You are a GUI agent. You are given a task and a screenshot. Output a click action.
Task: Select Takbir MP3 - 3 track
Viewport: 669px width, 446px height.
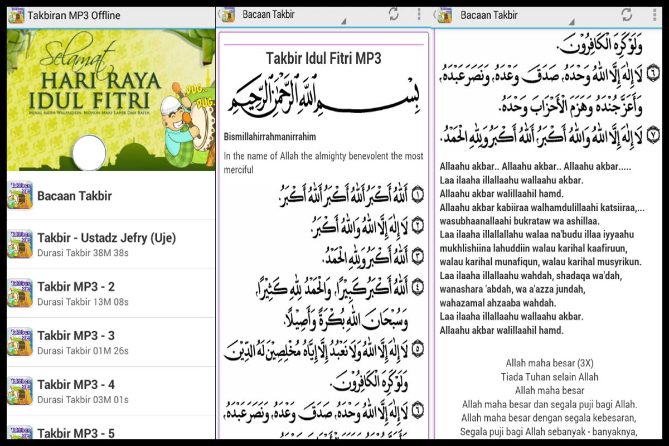pyautogui.click(x=111, y=342)
